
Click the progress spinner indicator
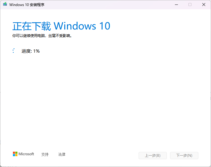click(x=14, y=51)
